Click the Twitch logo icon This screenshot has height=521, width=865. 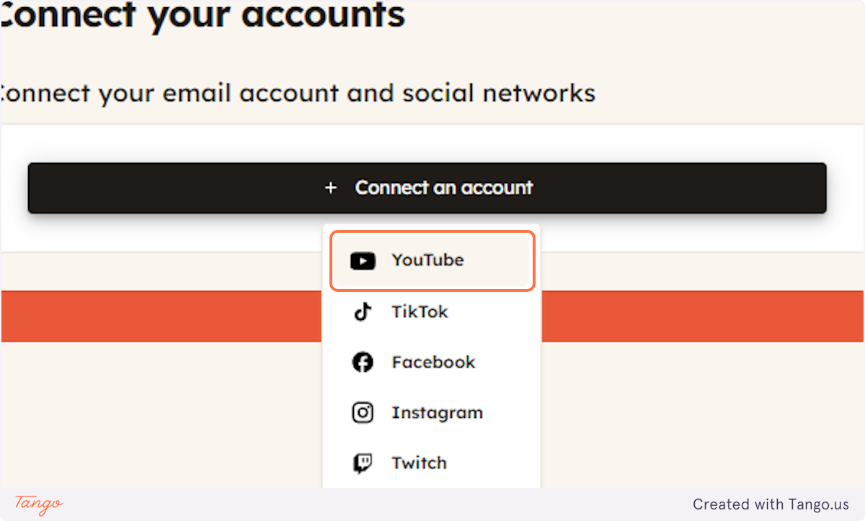363,463
